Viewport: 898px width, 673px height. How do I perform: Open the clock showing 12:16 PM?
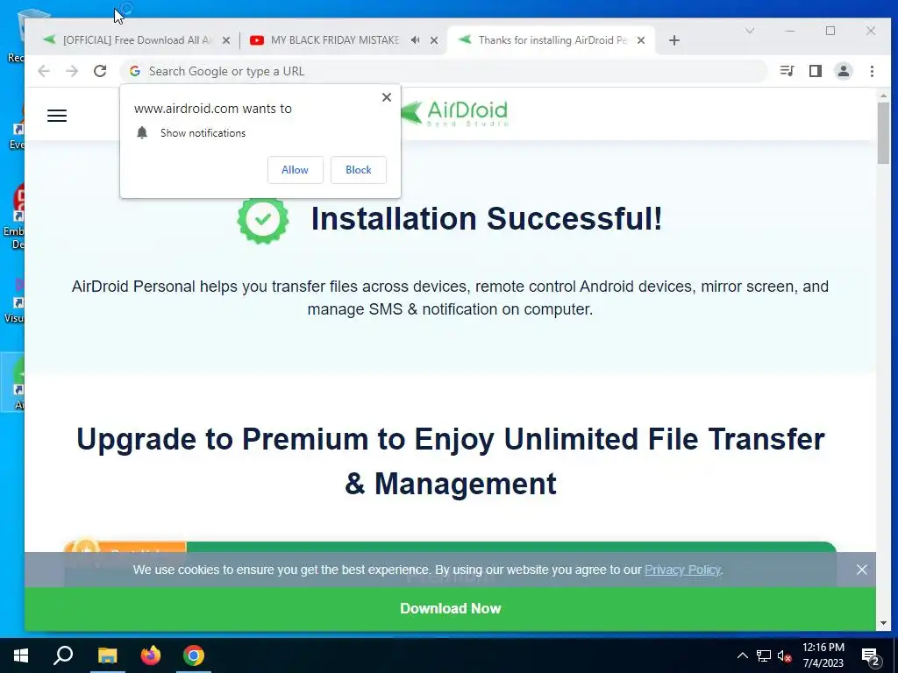pos(823,655)
